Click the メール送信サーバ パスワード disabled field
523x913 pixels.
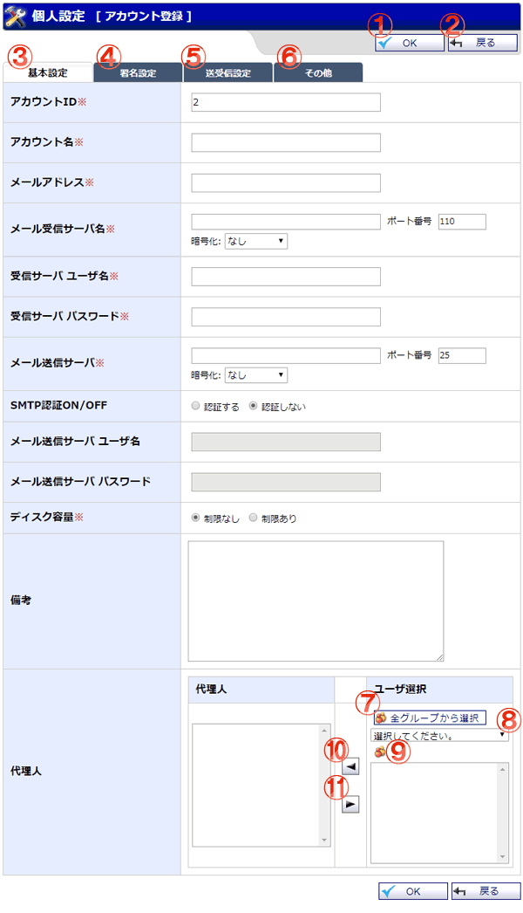pyautogui.click(x=286, y=482)
